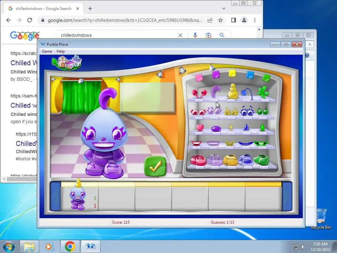Select the purple shoes
Screen dimensions: 337x253
[214, 160]
